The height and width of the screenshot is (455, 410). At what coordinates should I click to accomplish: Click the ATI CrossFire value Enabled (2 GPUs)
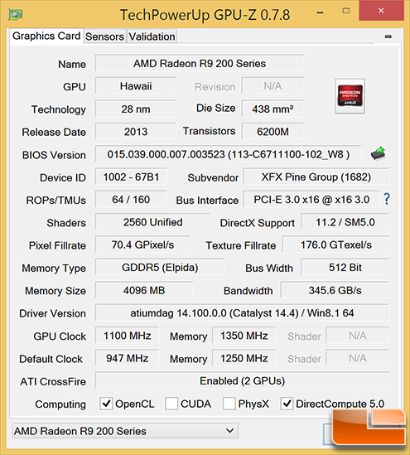243,380
